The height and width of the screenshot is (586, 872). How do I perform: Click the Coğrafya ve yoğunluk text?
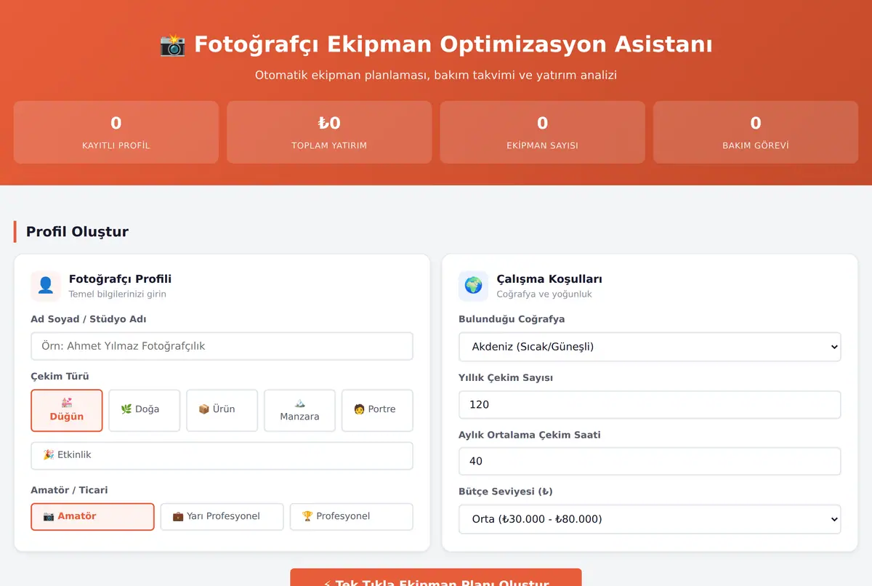pyautogui.click(x=544, y=294)
